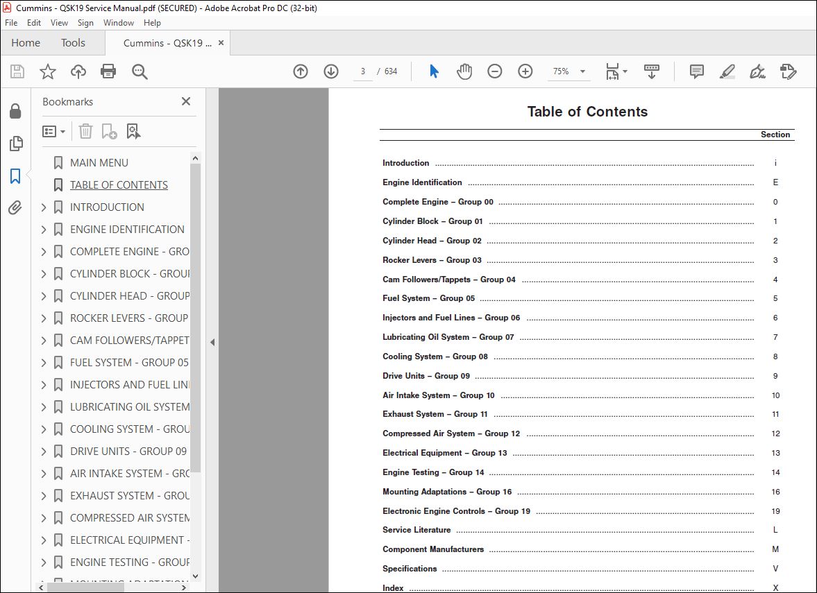The image size is (817, 593).
Task: Select the ROCKER LEVERS bookmark
Action: 128,318
